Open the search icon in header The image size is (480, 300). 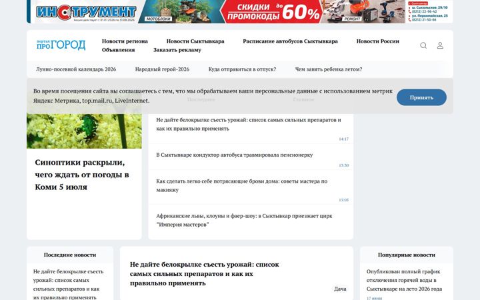(423, 45)
